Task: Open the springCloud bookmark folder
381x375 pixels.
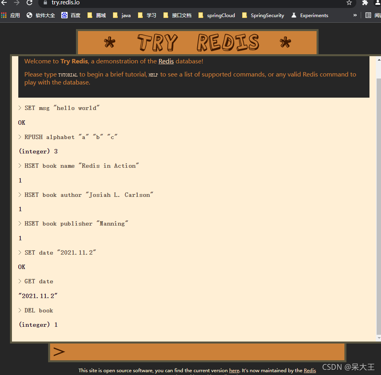Action: pos(217,15)
